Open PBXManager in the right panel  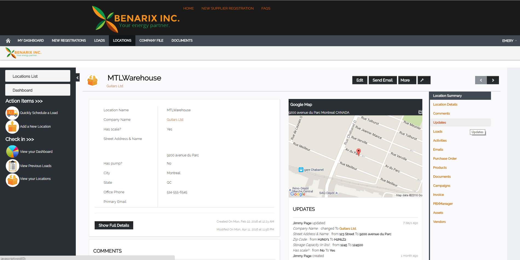point(443,204)
